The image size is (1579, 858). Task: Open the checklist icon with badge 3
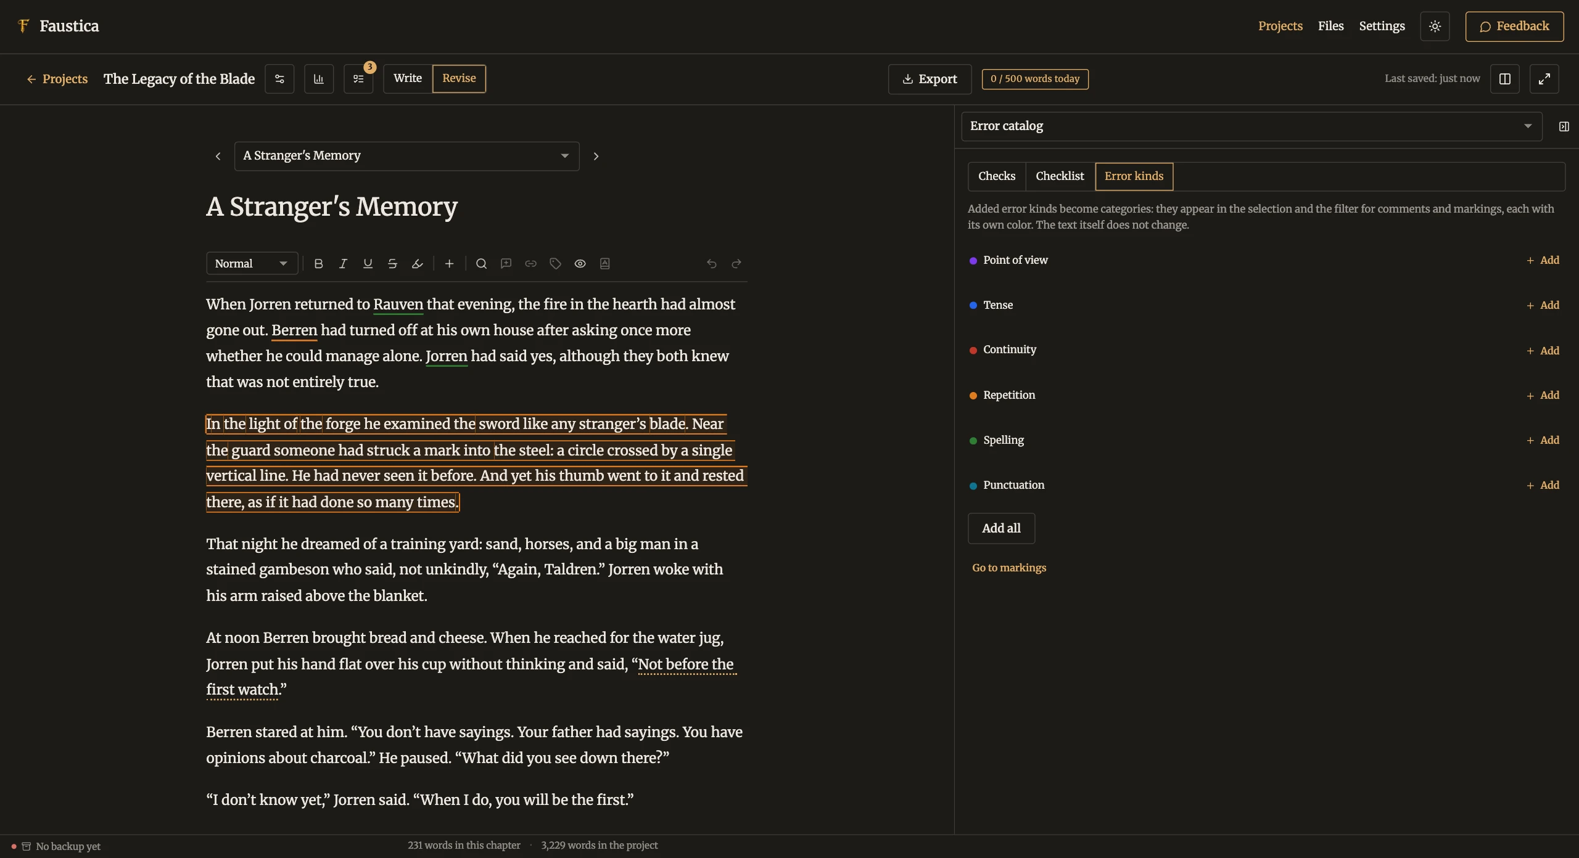click(358, 79)
